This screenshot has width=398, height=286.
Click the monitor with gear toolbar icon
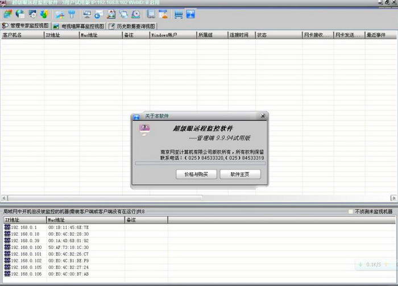[32, 14]
